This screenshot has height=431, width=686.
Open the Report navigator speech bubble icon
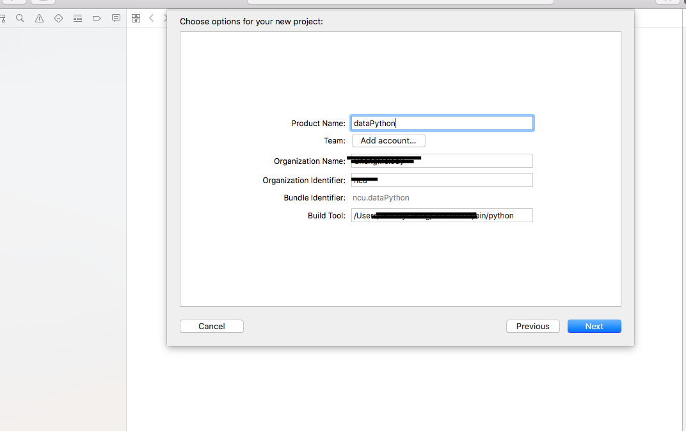pyautogui.click(x=116, y=18)
